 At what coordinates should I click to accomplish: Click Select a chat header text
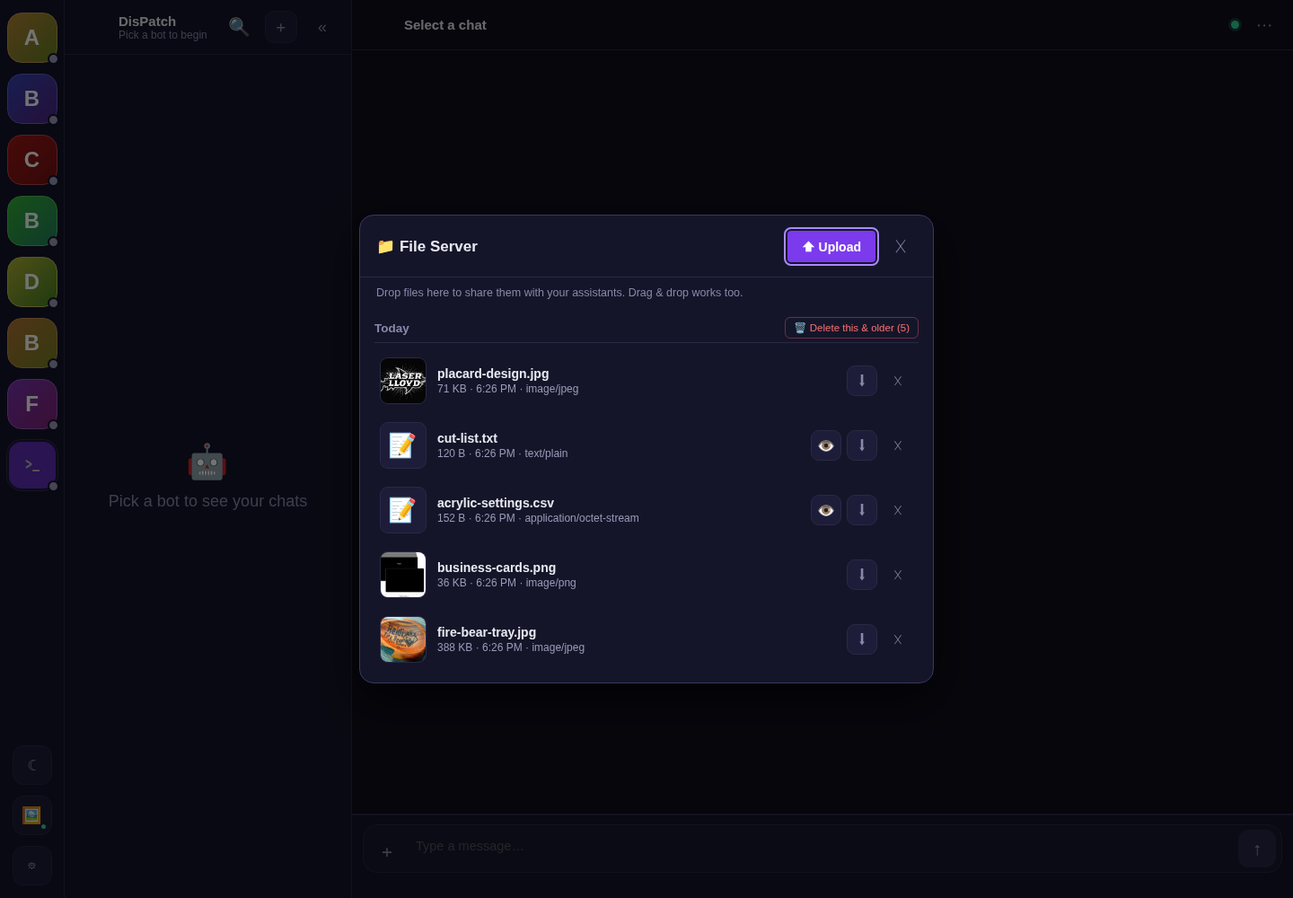click(445, 25)
